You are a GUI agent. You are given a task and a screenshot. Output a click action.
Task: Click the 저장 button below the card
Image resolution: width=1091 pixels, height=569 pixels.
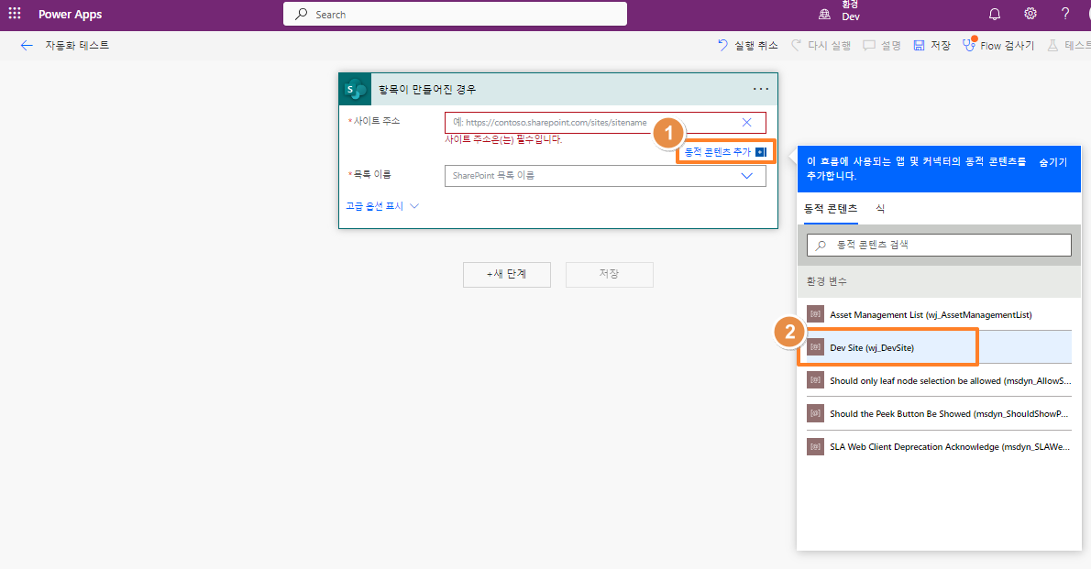pos(610,274)
